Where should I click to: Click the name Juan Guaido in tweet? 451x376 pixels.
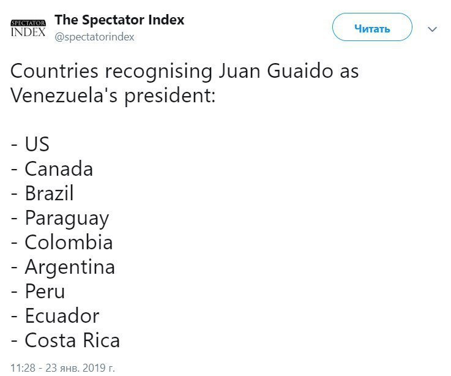(x=275, y=71)
